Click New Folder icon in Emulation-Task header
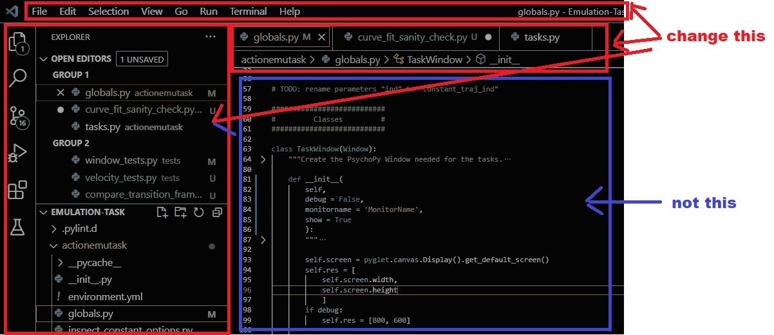774x335 pixels. pyautogui.click(x=180, y=212)
